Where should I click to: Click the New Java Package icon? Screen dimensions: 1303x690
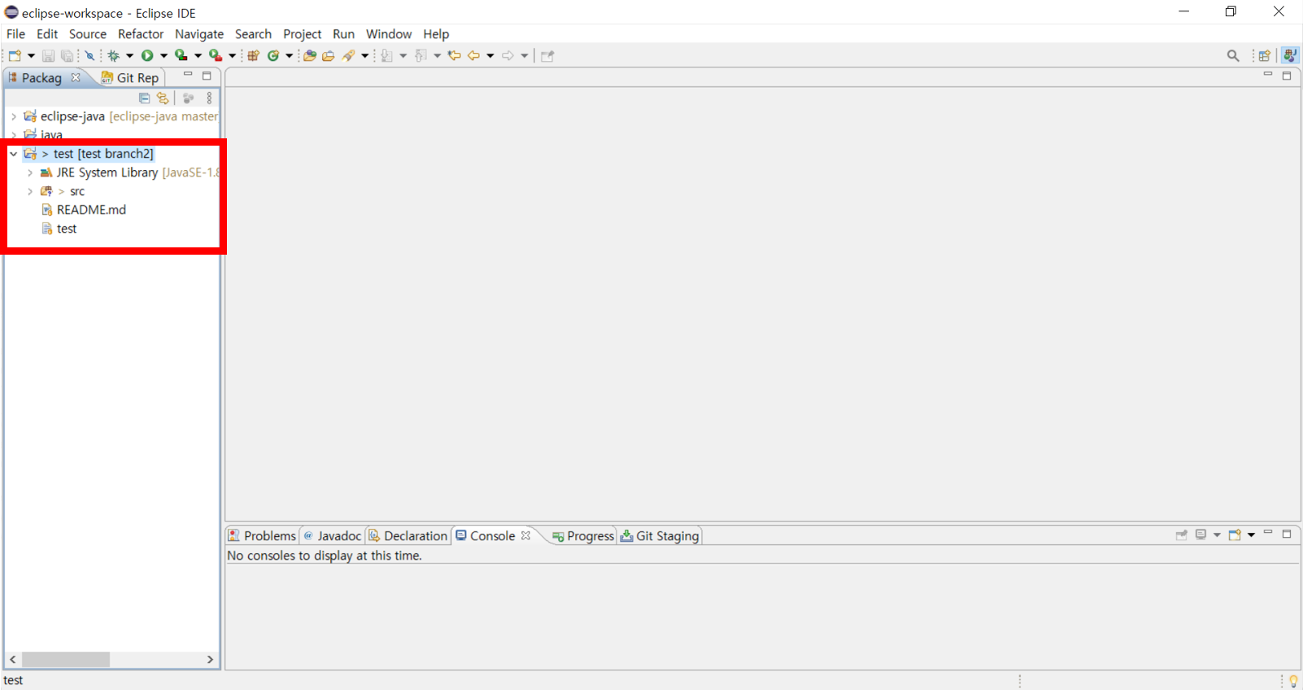253,55
